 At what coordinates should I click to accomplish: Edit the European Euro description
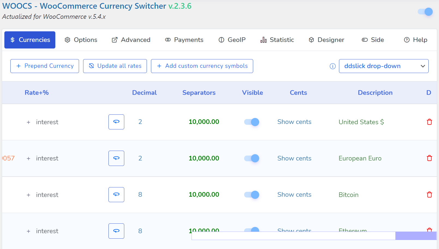(x=360, y=158)
